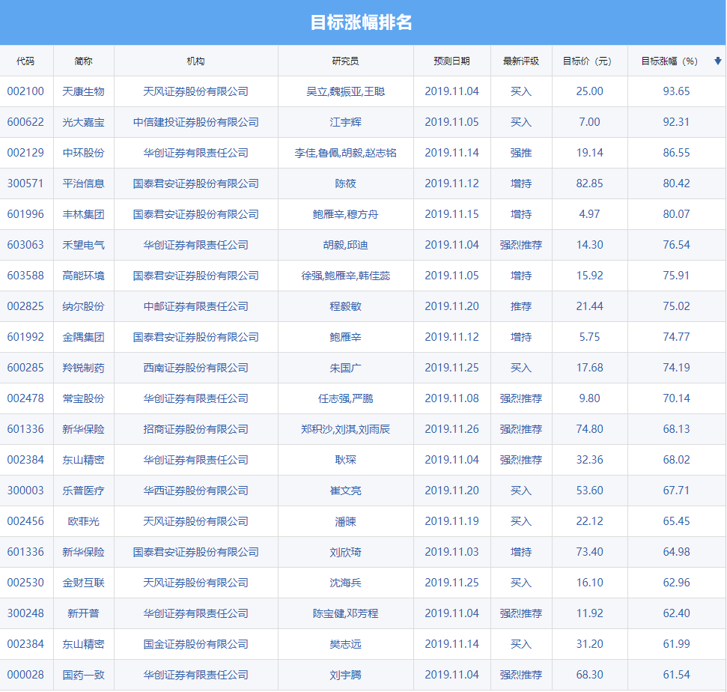Open stock code 300003

(x=25, y=491)
